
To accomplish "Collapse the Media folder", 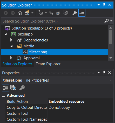I will coord(12,46).
